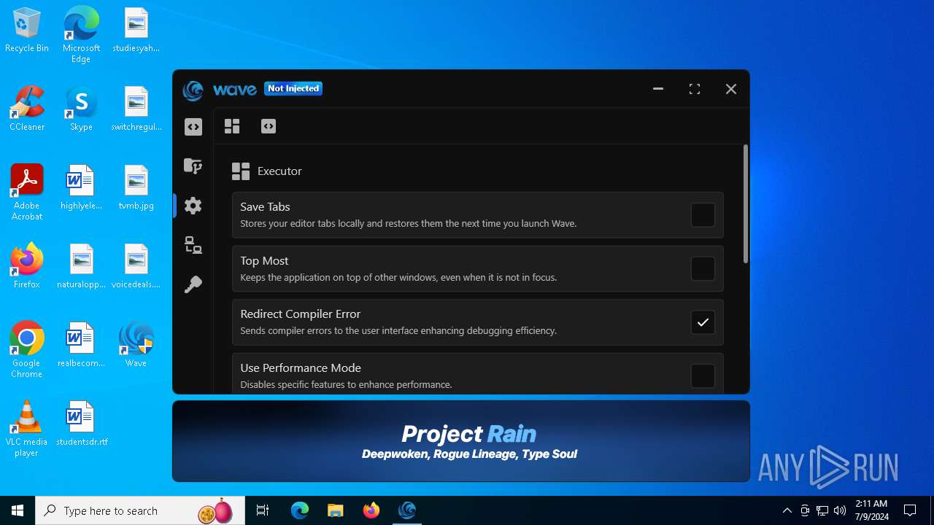This screenshot has width=934, height=525.
Task: Select the studentsdr.rtf file on desktop
Action: [81, 424]
